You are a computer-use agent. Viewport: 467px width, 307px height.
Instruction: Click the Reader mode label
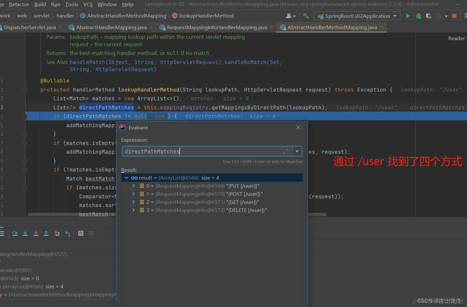click(456, 38)
